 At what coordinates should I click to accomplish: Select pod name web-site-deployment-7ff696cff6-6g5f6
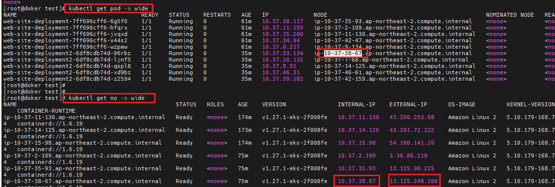[x=65, y=21]
